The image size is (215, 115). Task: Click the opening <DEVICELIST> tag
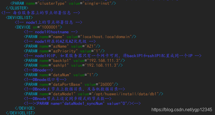coord(19,17)
